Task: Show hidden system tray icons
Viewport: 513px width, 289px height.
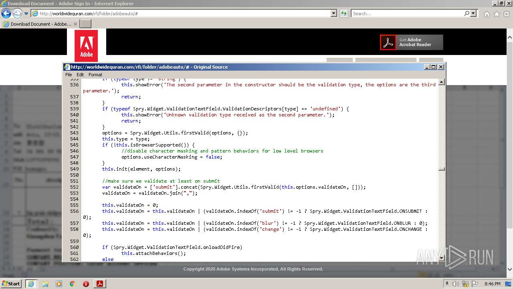Action: [447, 283]
